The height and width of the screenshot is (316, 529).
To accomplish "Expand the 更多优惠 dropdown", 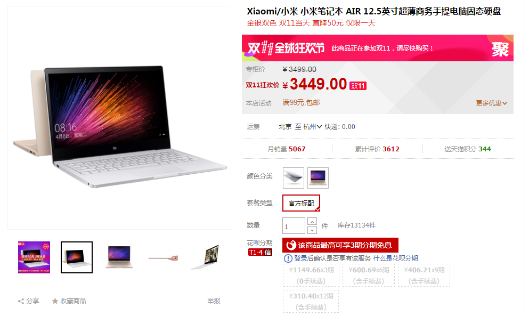I will click(x=492, y=103).
